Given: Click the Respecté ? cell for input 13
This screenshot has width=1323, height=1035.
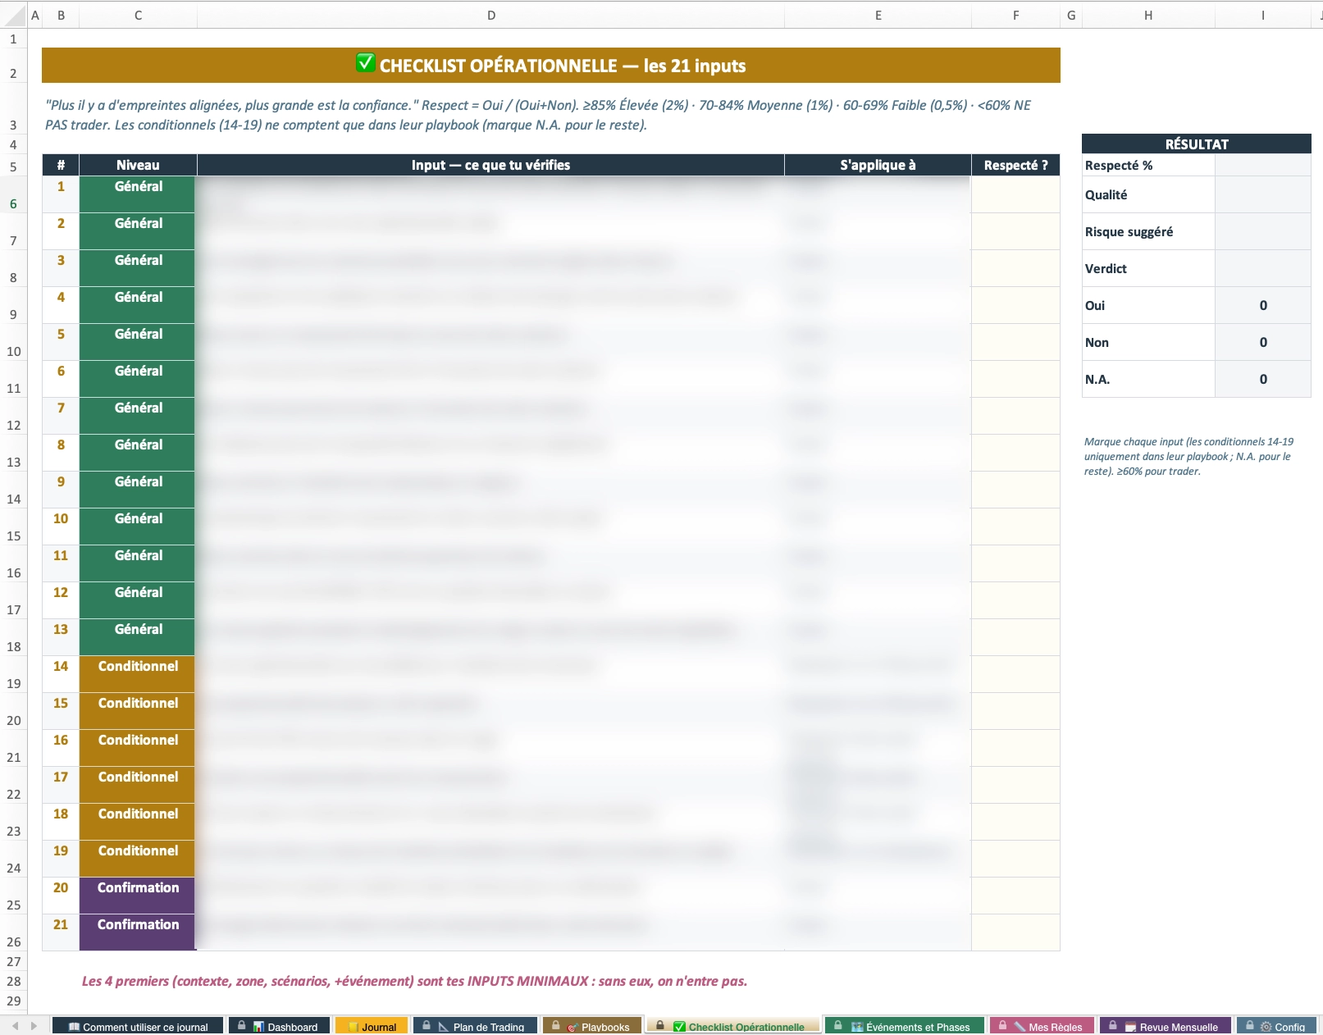Looking at the screenshot, I should [x=1015, y=638].
